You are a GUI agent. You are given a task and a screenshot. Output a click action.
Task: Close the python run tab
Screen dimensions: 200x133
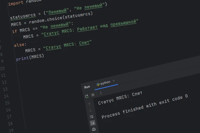(114, 81)
